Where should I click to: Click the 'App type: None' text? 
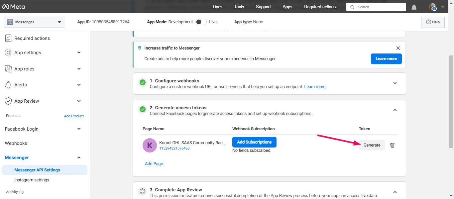click(249, 22)
